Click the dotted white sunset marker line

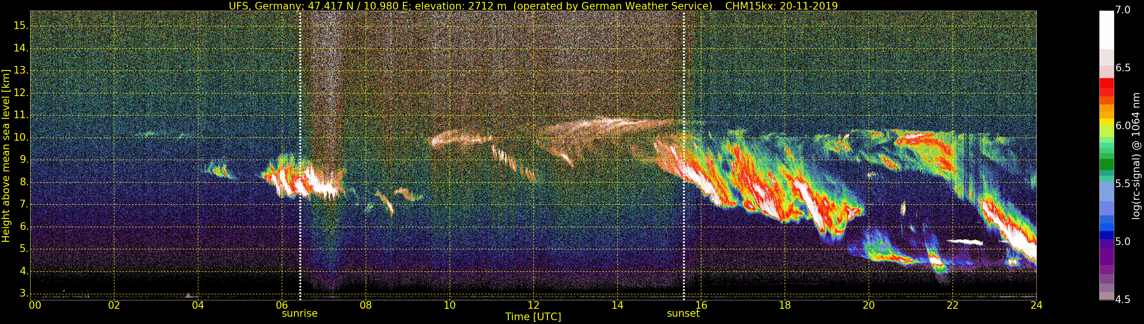coord(683,156)
